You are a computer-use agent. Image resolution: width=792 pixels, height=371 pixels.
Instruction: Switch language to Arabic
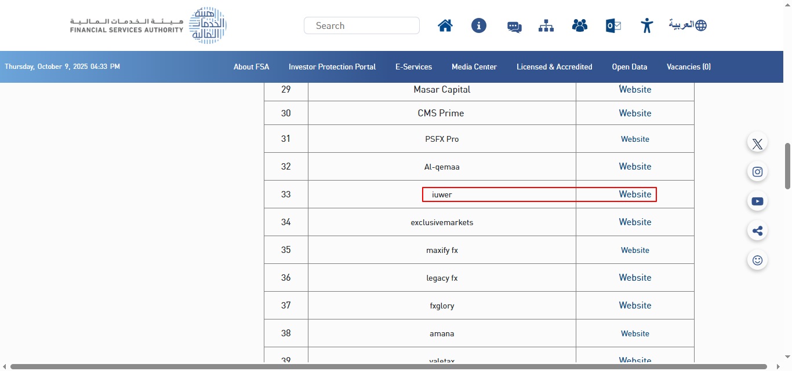[x=688, y=25]
